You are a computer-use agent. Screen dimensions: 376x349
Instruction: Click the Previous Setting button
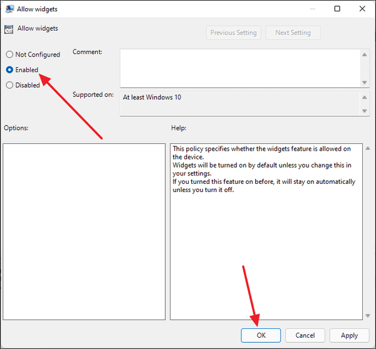click(x=233, y=33)
